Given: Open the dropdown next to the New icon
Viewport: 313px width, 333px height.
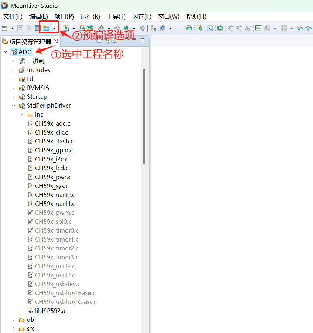Looking at the screenshot, I should (x=12, y=28).
